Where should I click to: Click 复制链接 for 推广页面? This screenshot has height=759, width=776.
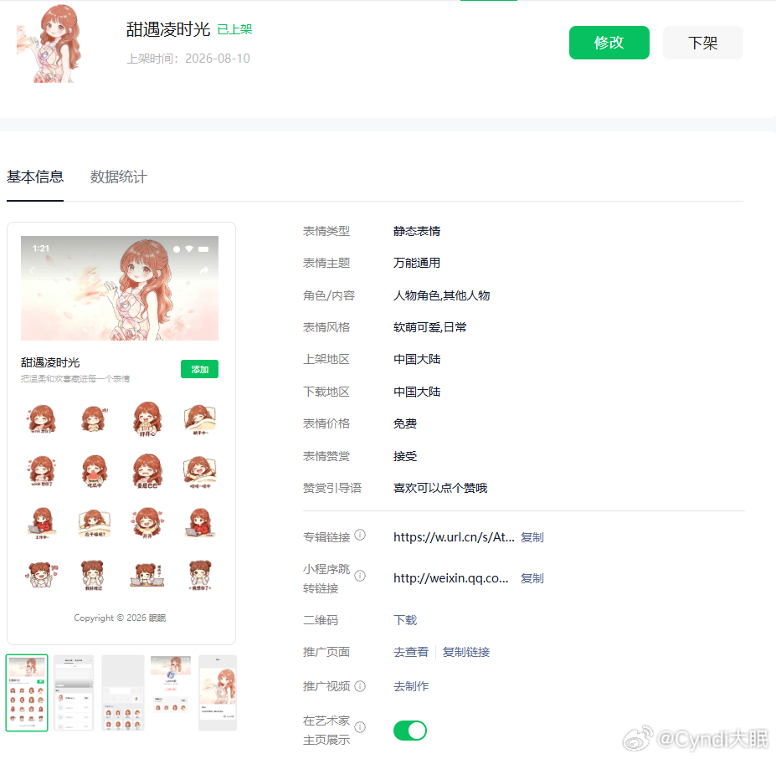coord(465,652)
